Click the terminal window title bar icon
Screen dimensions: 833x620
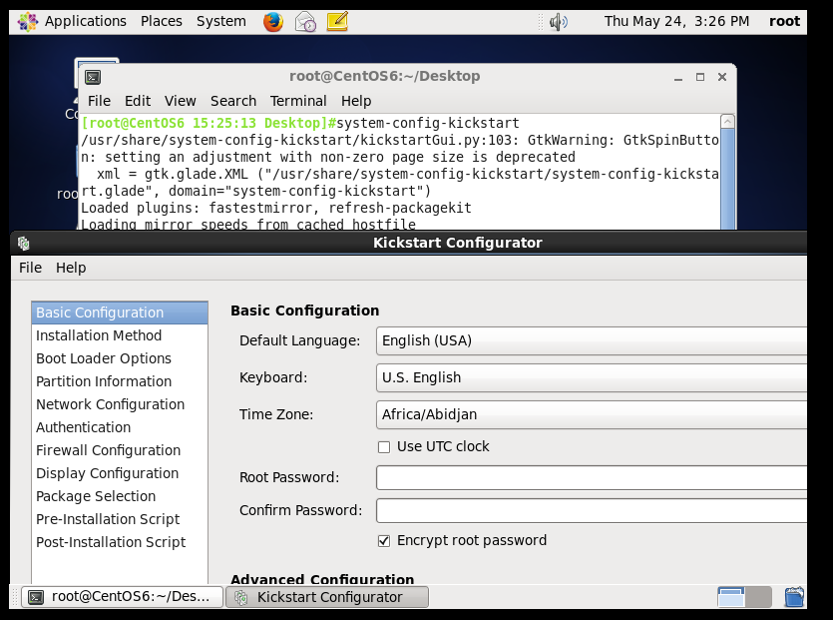pyautogui.click(x=93, y=77)
